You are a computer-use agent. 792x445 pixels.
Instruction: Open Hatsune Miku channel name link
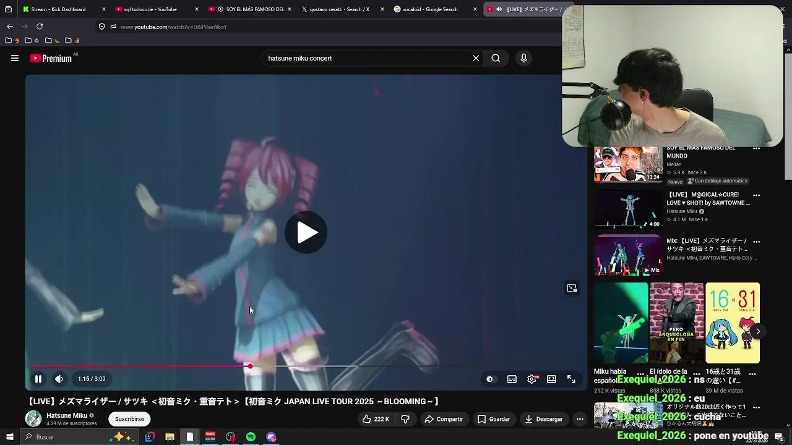[67, 415]
